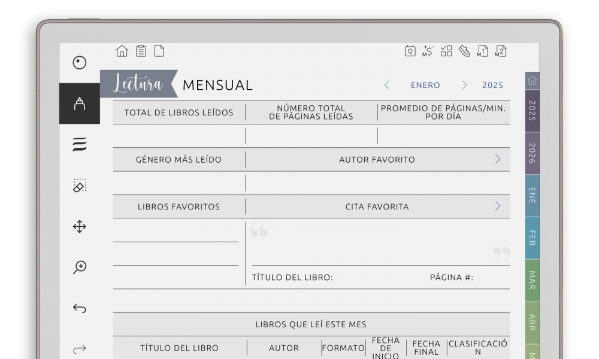Switch to the ABR side tab
The height and width of the screenshot is (359, 599).
click(x=532, y=323)
